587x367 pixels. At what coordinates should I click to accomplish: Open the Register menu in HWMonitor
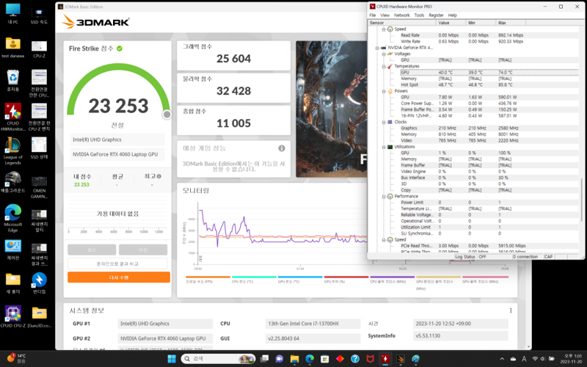click(x=436, y=15)
